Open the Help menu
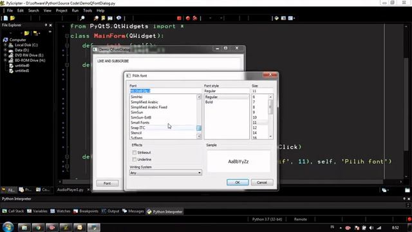Image resolution: width=412 pixels, height=232 pixels. [x=100, y=10]
